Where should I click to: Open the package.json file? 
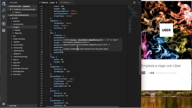(19, 71)
